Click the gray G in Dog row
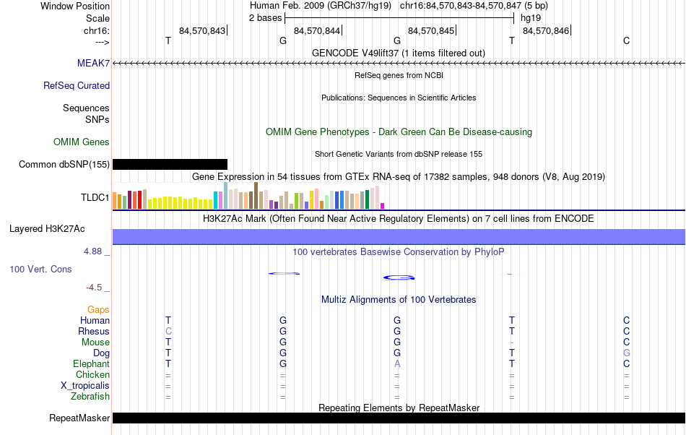 pos(627,353)
